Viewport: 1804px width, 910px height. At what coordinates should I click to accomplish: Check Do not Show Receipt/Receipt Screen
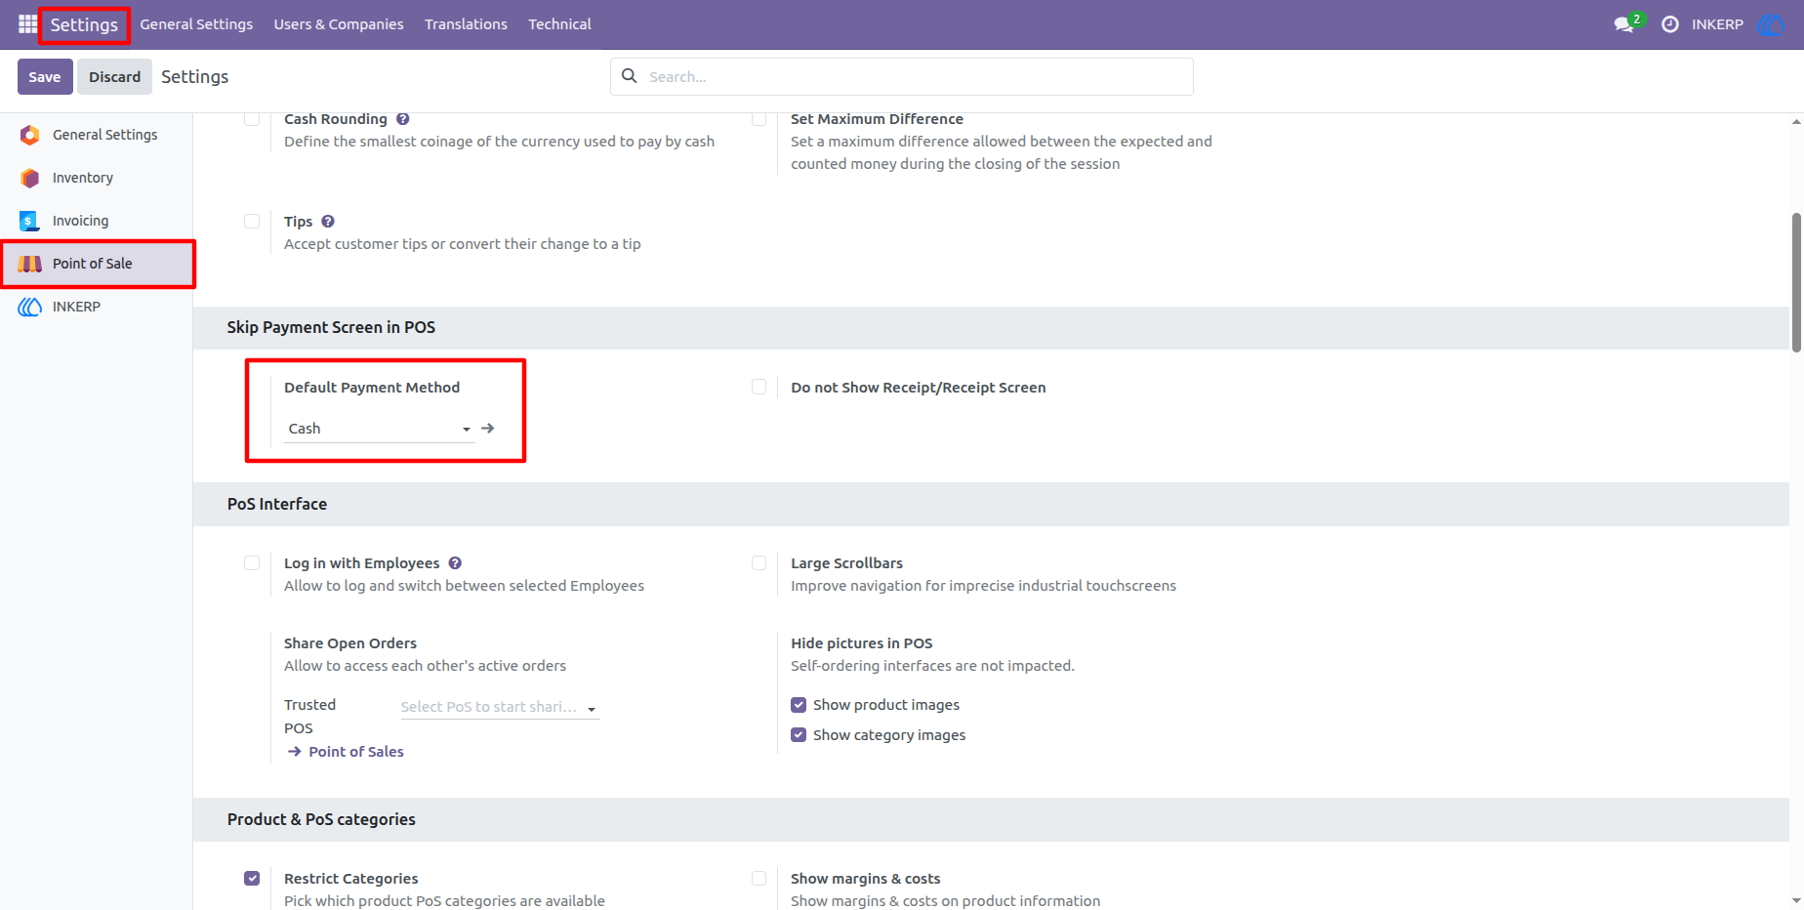(758, 388)
